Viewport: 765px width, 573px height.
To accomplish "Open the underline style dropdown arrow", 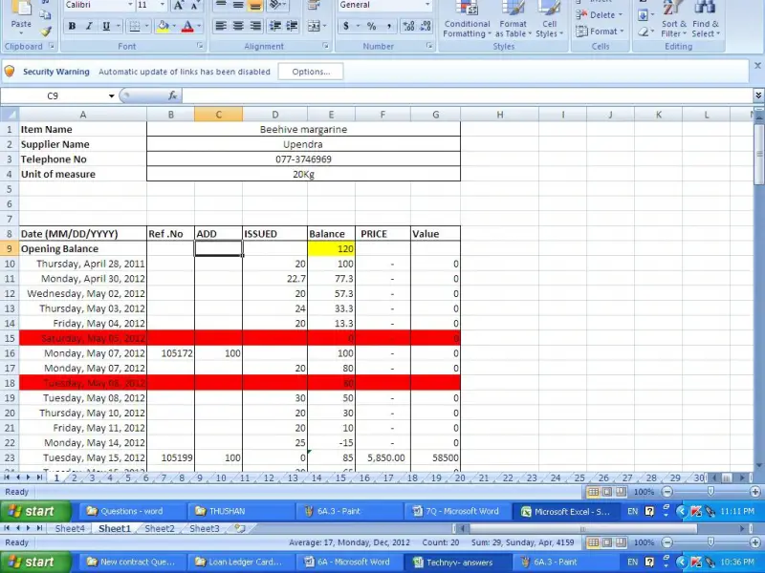I will pos(118,27).
